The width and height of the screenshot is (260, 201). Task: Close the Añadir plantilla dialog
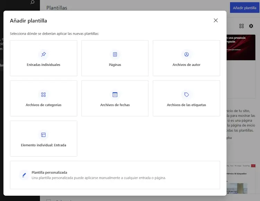(216, 20)
